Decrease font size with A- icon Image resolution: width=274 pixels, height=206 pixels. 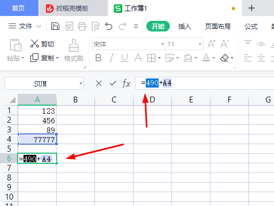click(x=225, y=44)
